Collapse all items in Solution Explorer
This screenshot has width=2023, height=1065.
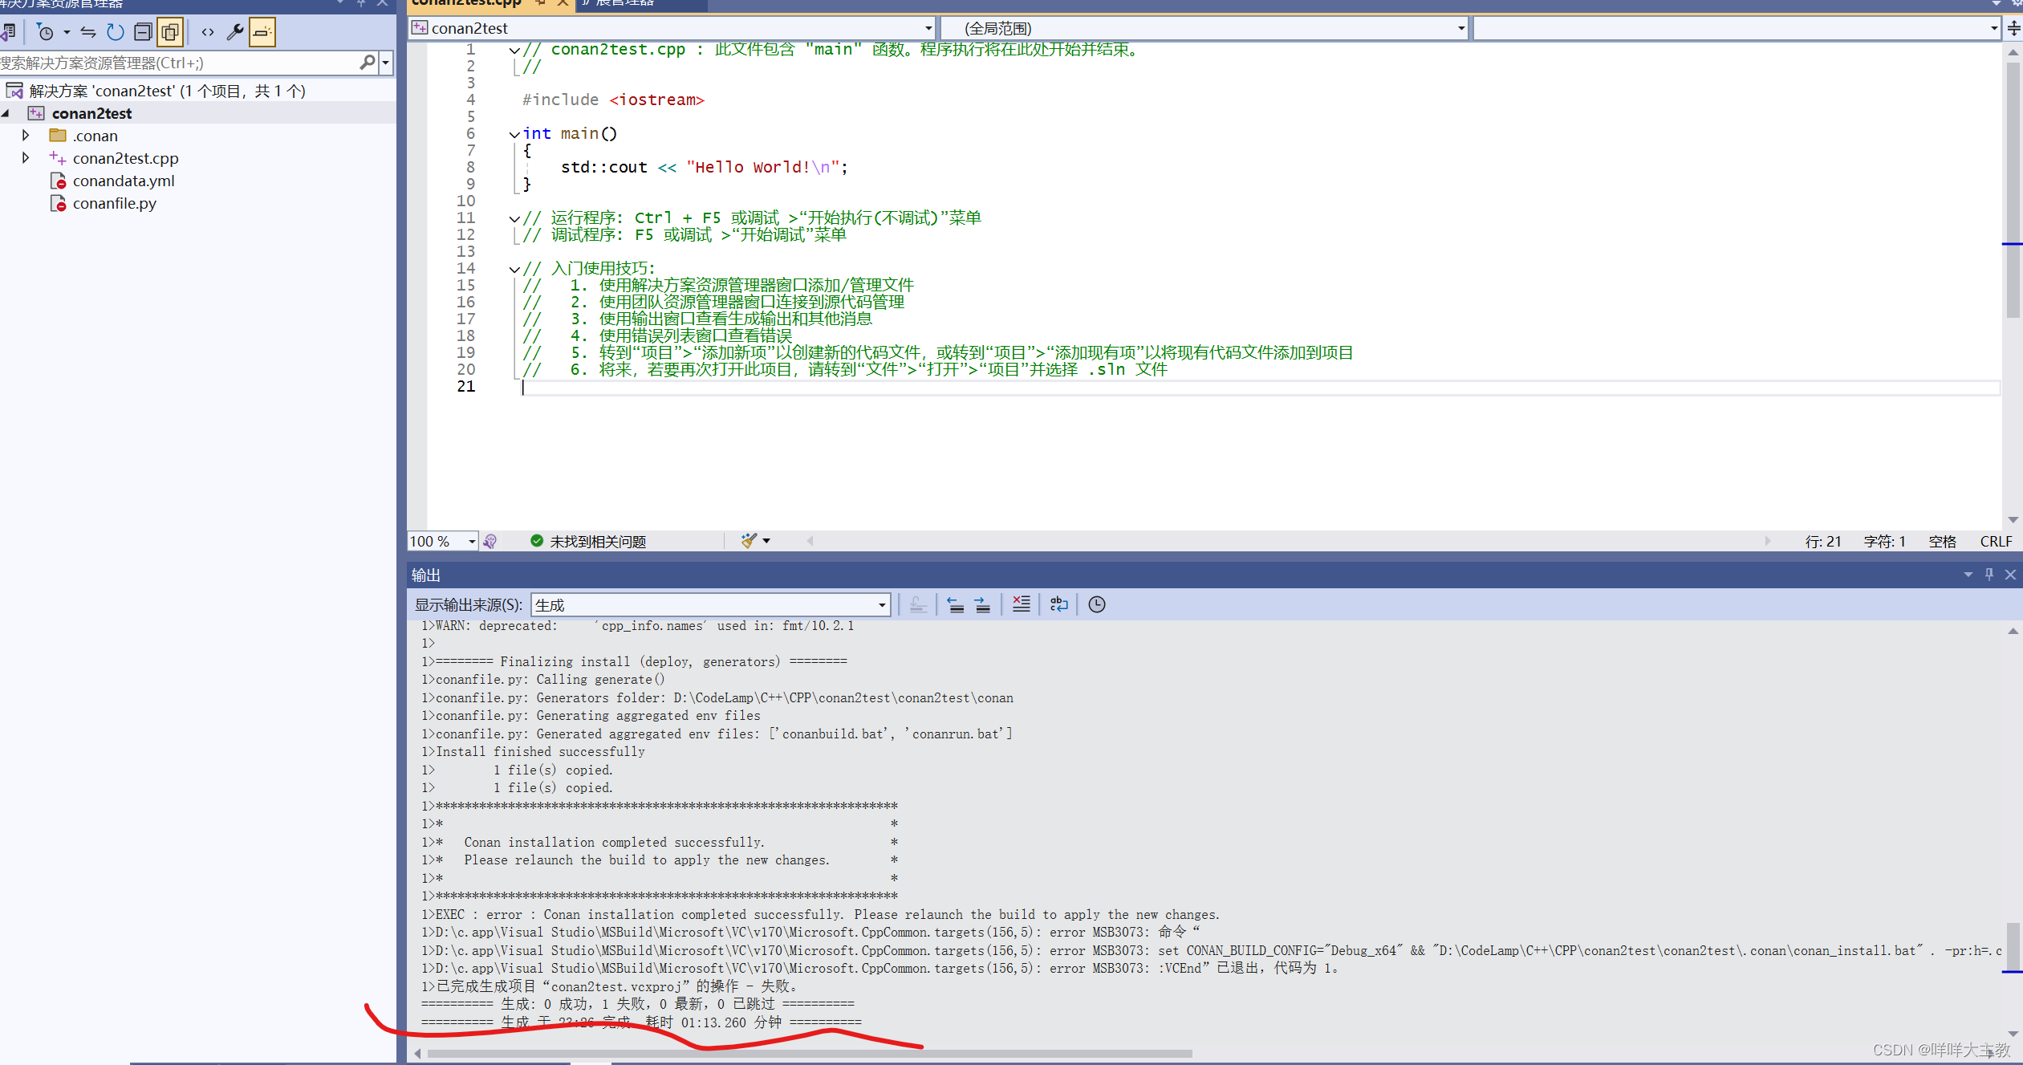point(143,32)
